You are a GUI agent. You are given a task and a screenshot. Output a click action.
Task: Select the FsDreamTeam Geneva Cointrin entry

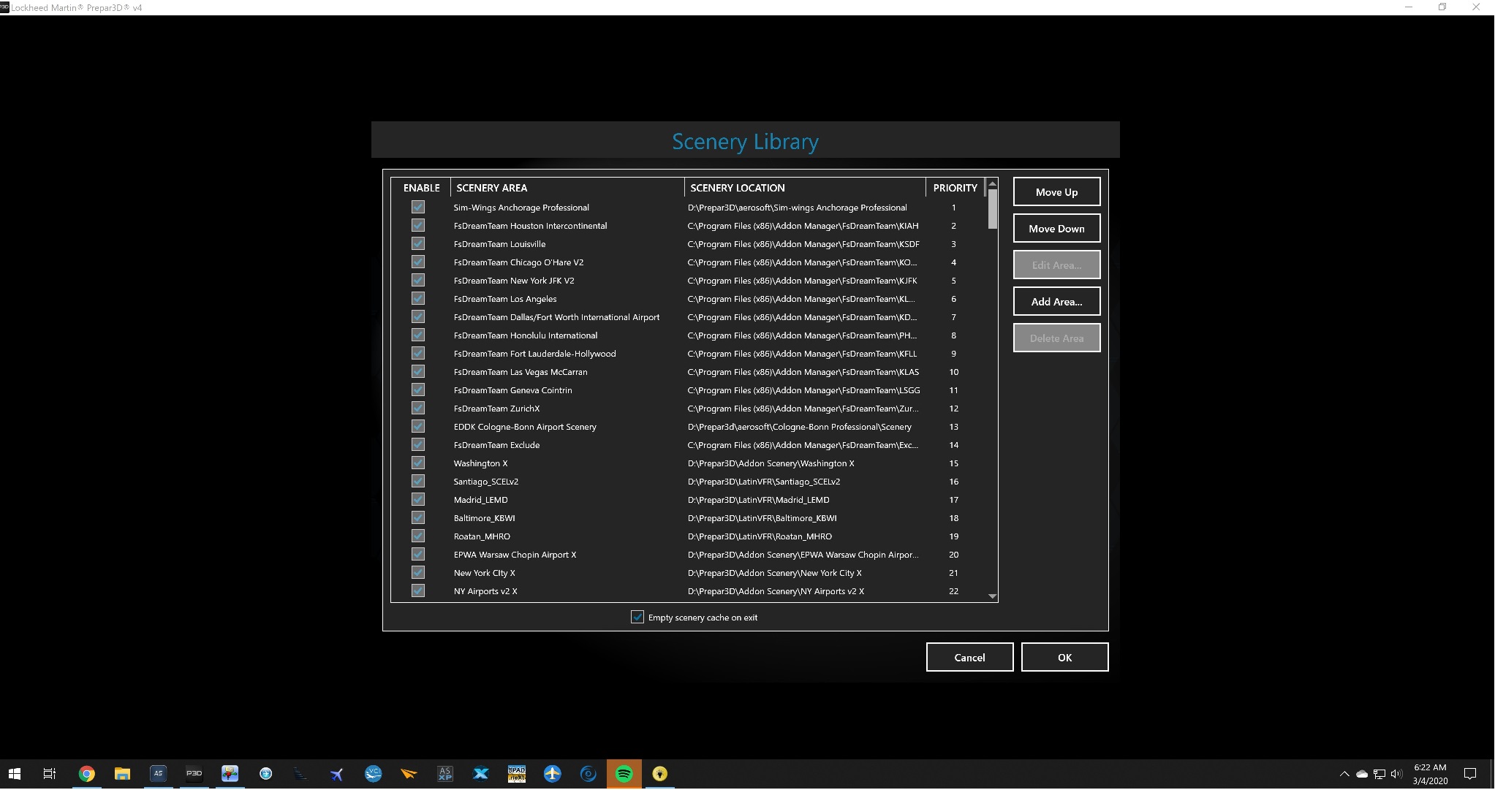(x=689, y=390)
